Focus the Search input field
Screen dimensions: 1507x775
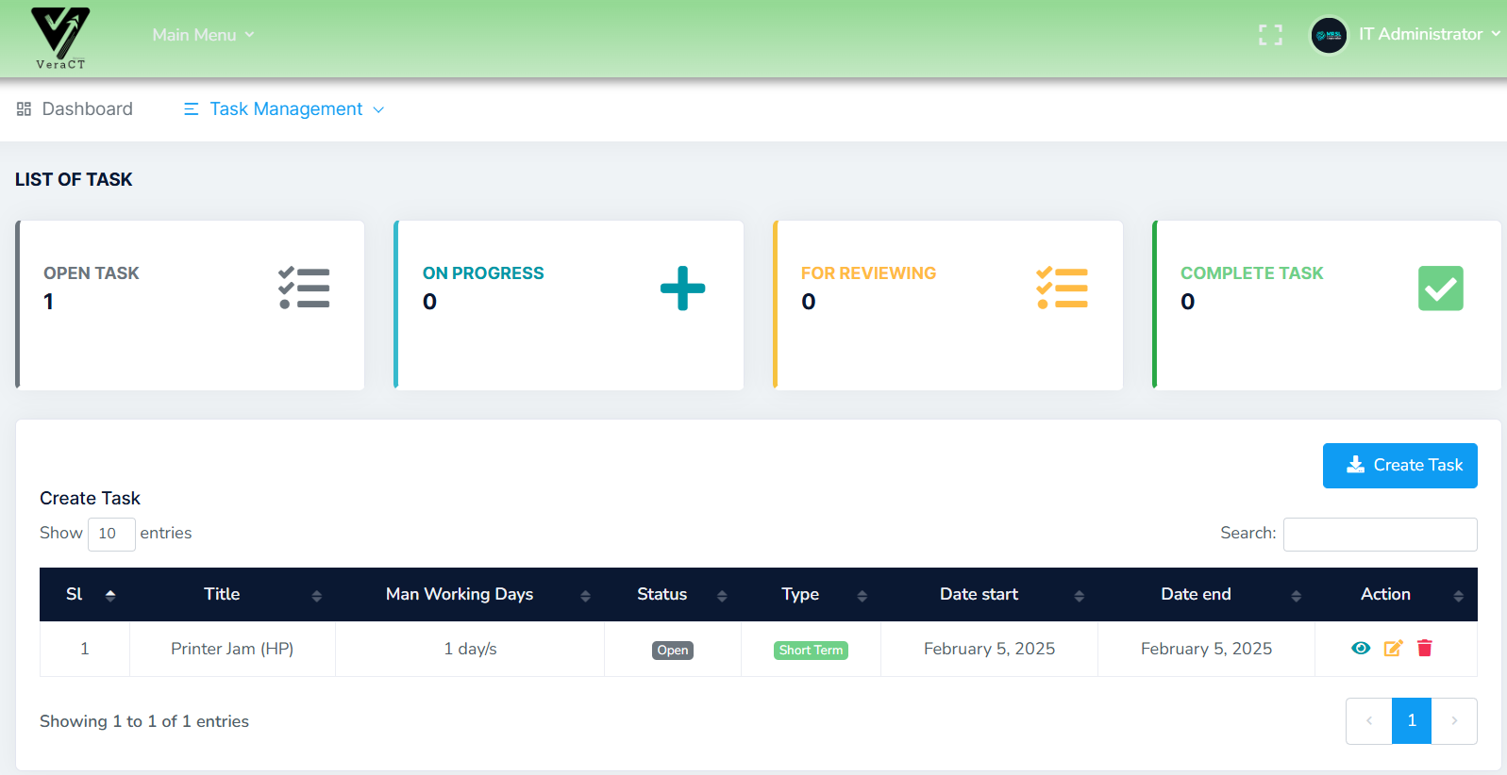coord(1379,534)
